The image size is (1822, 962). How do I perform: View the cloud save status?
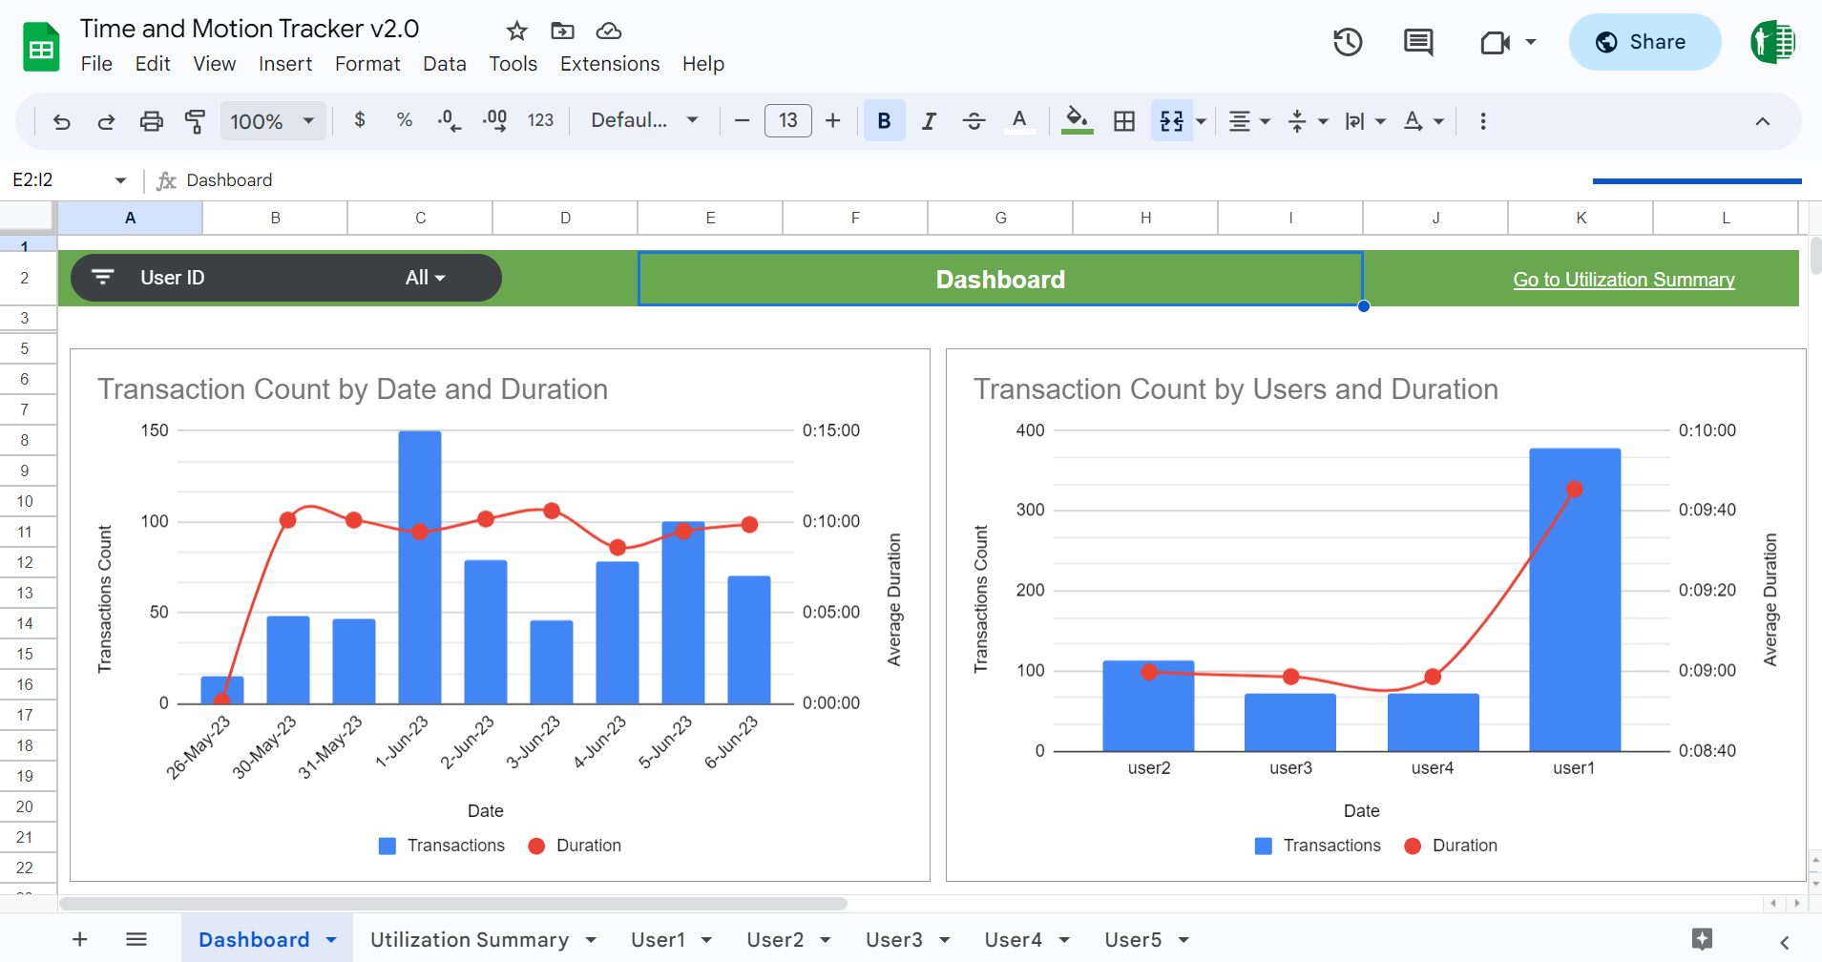608,31
